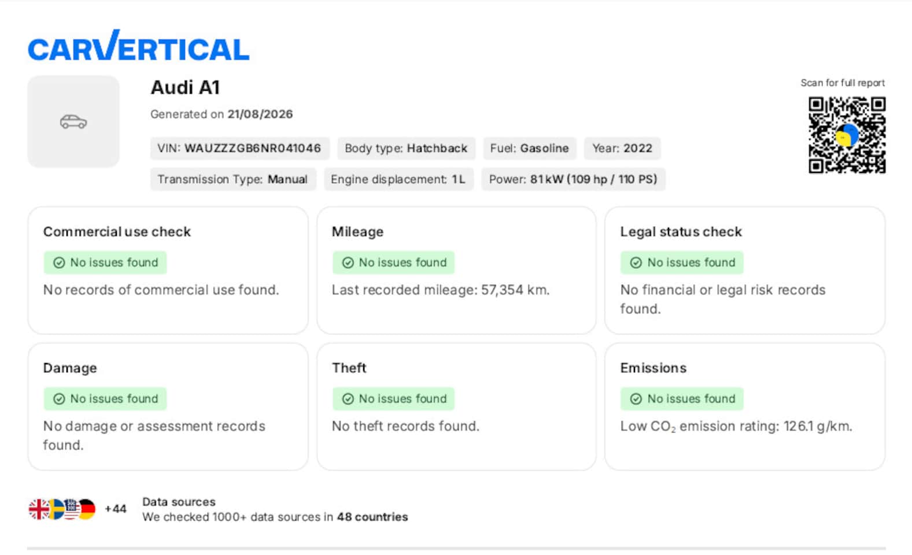The height and width of the screenshot is (555, 912).
Task: Click the Fuel Gasoline tag
Action: [x=529, y=149]
